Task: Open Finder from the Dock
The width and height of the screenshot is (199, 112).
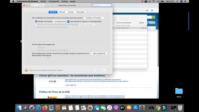Action: (x=19, y=108)
